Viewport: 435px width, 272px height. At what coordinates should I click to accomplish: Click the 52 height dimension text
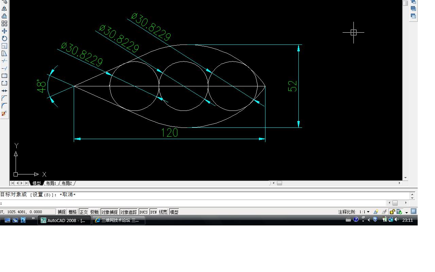[x=293, y=86]
